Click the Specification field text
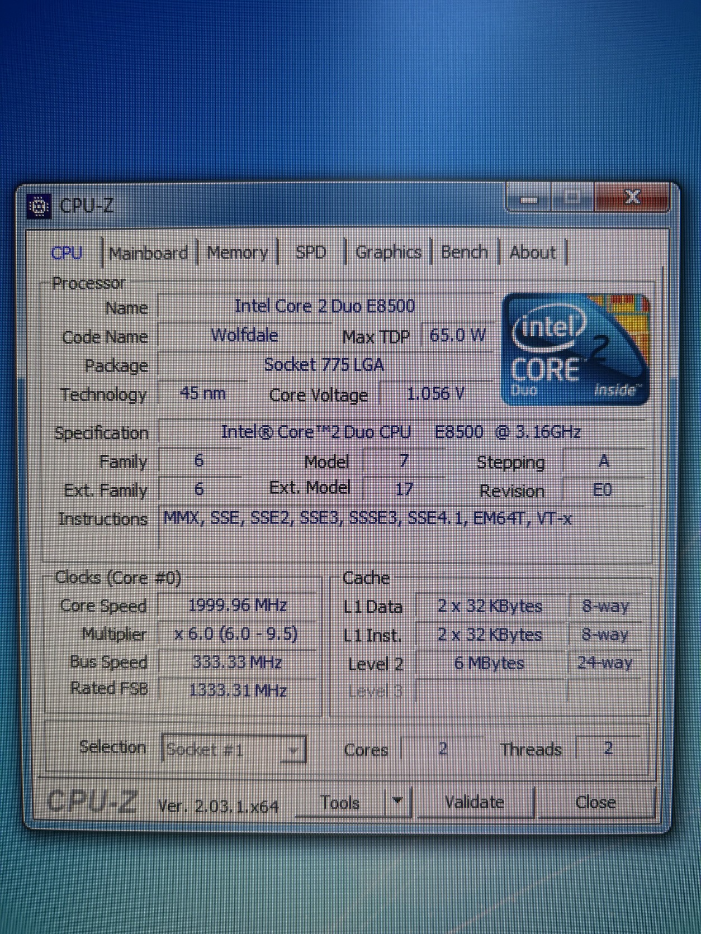The height and width of the screenshot is (934, 701). pos(401,432)
